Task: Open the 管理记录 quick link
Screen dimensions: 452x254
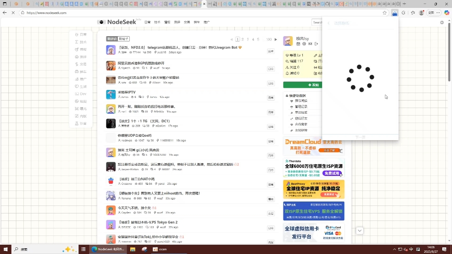Action: pyautogui.click(x=301, y=107)
